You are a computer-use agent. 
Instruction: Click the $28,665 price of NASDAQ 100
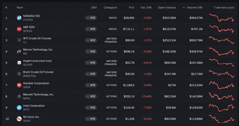[129, 18]
